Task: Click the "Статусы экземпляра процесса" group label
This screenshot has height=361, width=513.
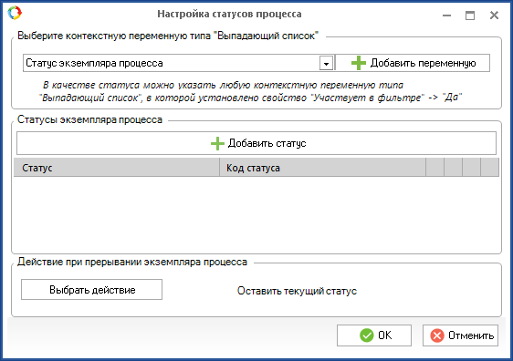Action: tap(90, 119)
